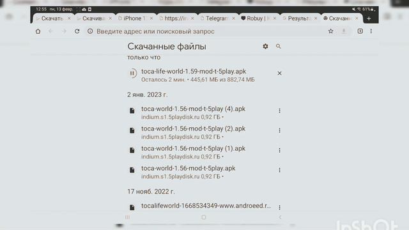The height and width of the screenshot is (230, 409).
Task: Tap battery 61% status indicator
Action: (x=368, y=9)
